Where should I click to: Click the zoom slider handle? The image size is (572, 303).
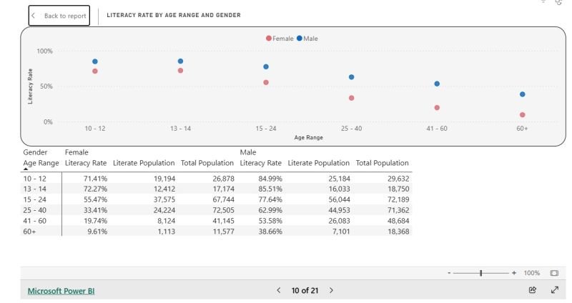point(481,273)
